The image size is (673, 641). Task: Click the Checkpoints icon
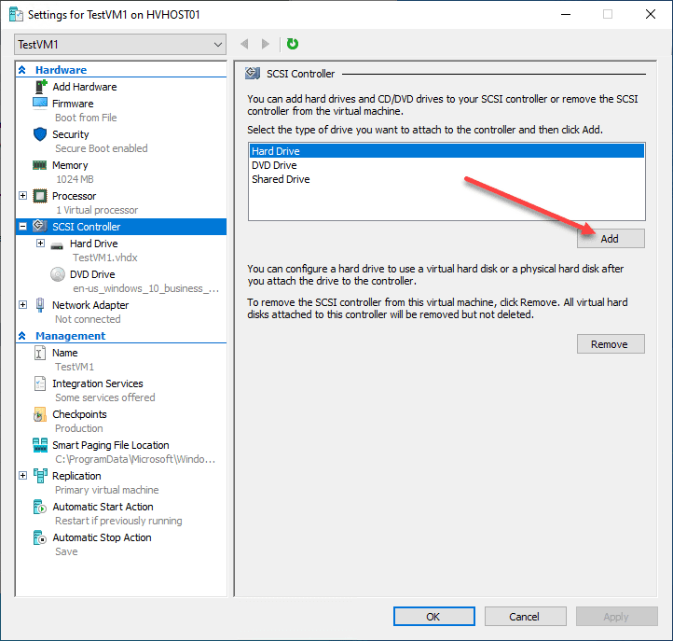click(39, 414)
